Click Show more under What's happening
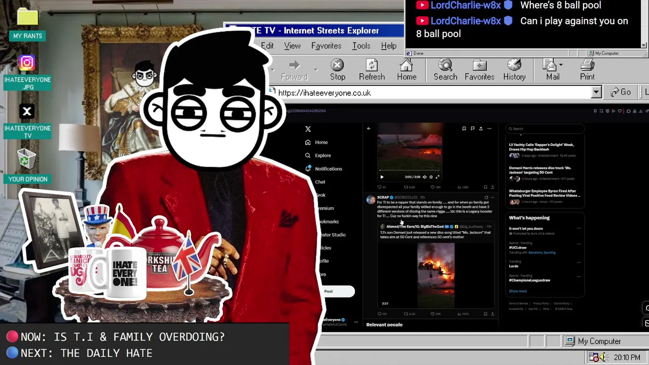The height and width of the screenshot is (365, 649). coord(518,291)
